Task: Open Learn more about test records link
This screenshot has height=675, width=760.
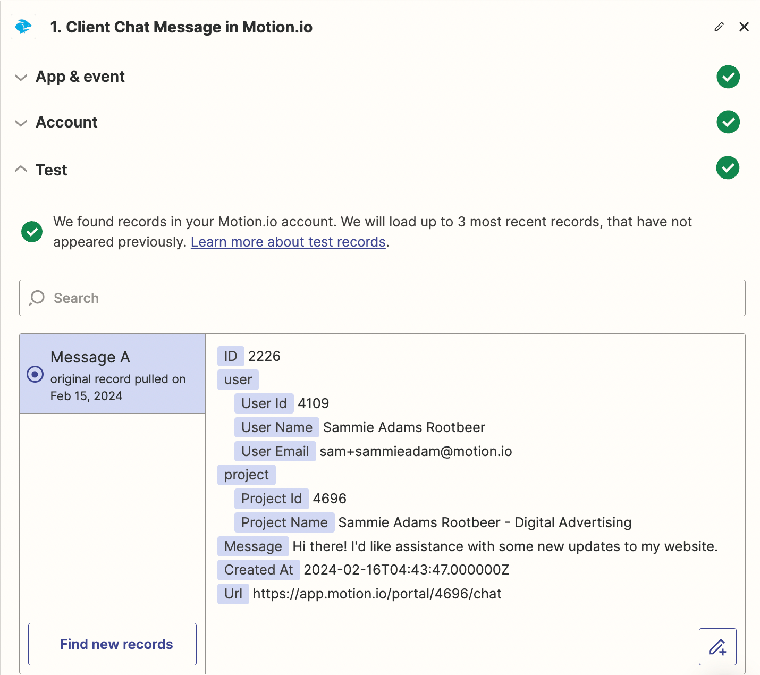Action: tap(288, 242)
